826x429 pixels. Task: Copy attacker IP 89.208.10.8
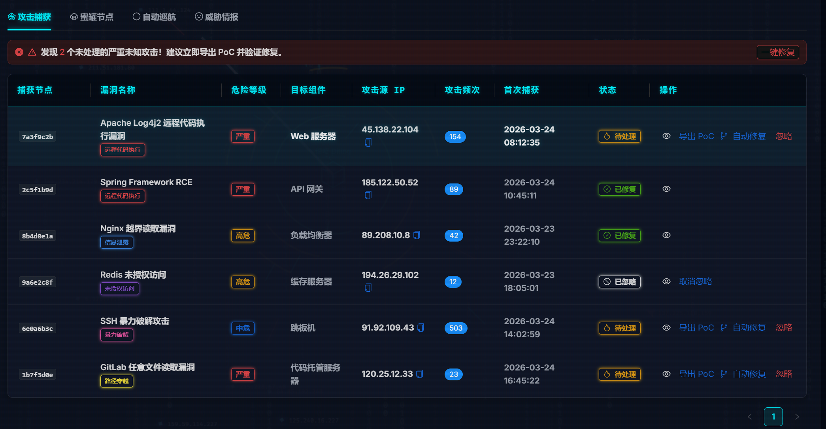[417, 235]
